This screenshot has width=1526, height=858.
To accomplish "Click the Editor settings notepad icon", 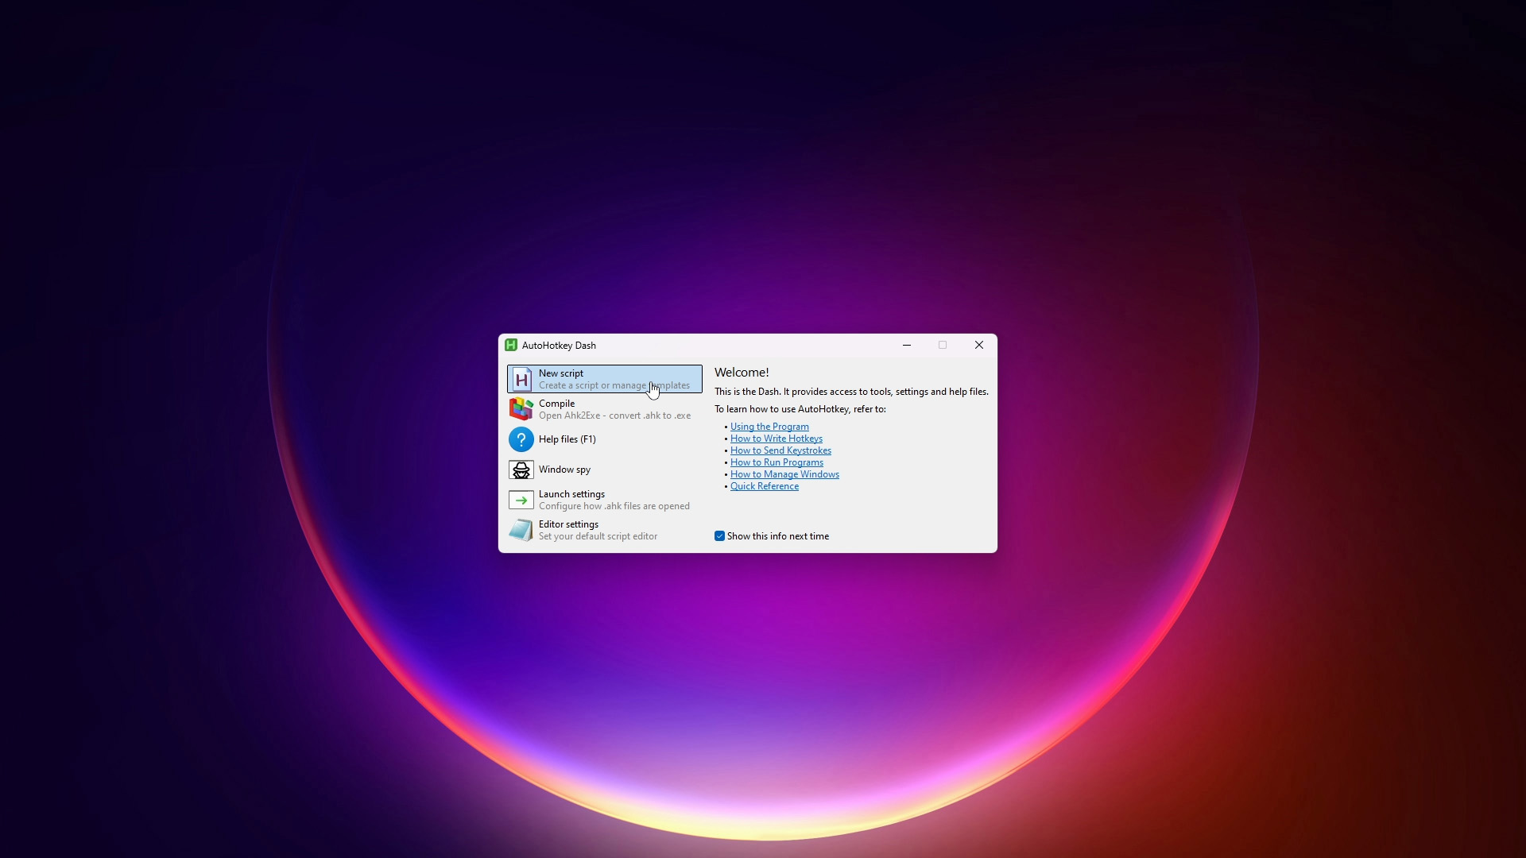I will tap(521, 530).
